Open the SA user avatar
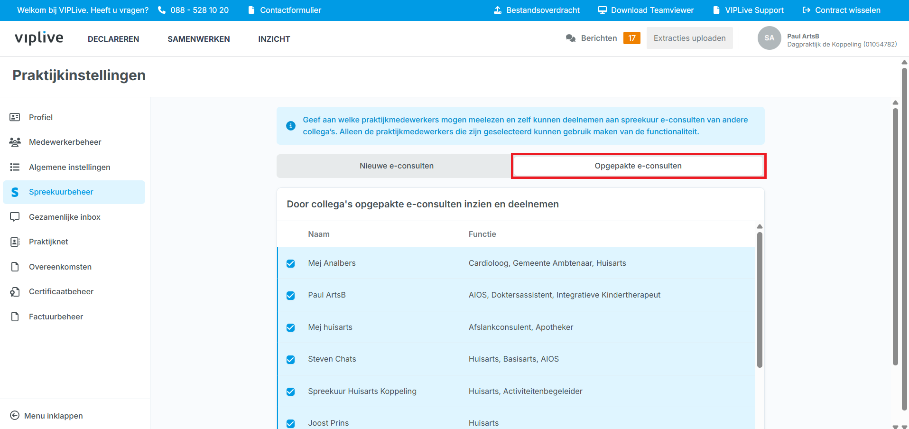 (769, 38)
